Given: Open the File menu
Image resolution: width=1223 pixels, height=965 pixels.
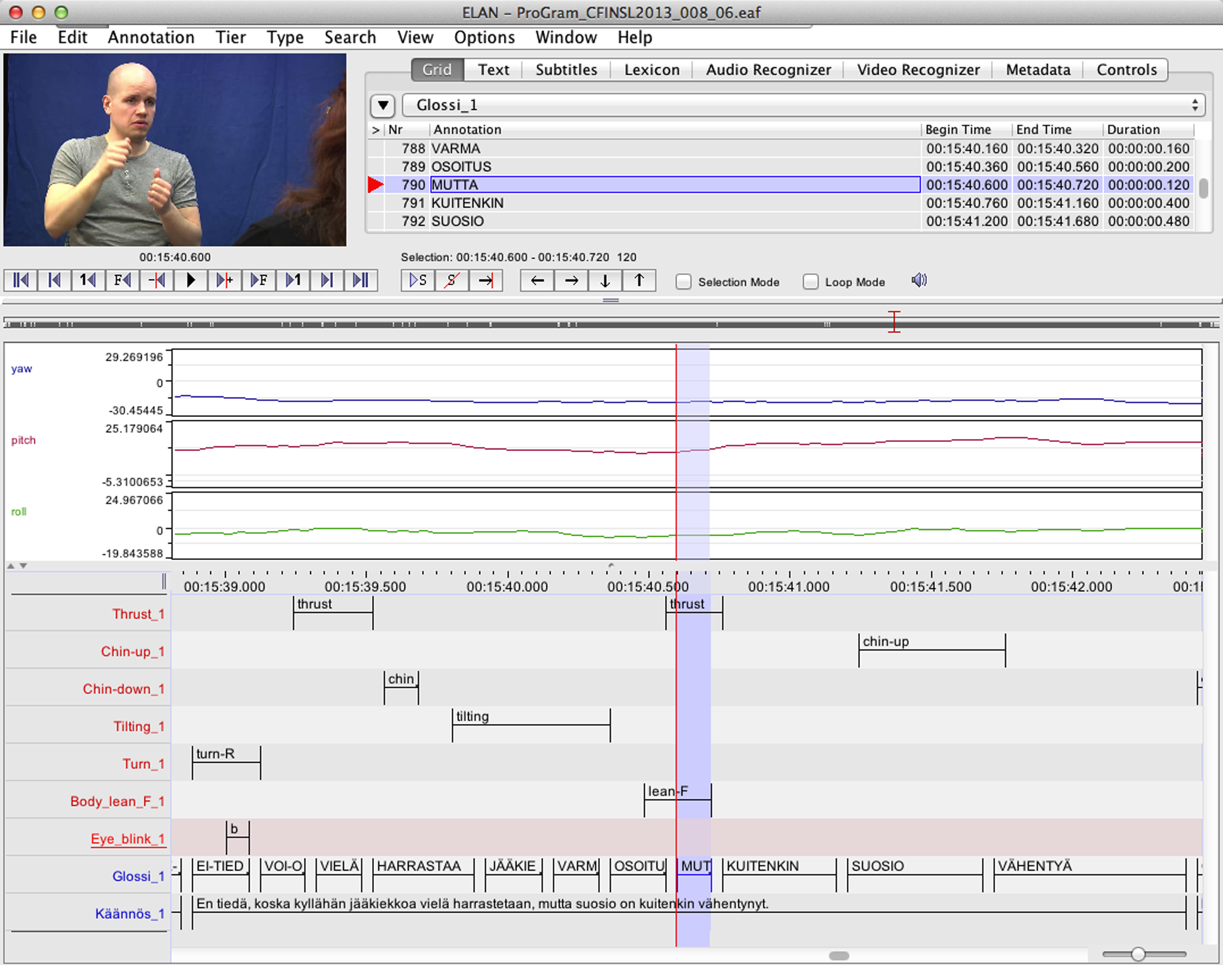Looking at the screenshot, I should (x=24, y=37).
